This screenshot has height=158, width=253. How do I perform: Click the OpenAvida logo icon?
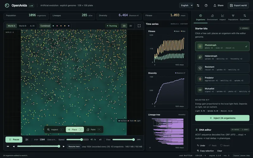7,5
